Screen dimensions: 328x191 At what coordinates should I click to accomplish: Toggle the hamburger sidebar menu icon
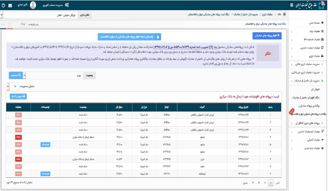point(293,5)
